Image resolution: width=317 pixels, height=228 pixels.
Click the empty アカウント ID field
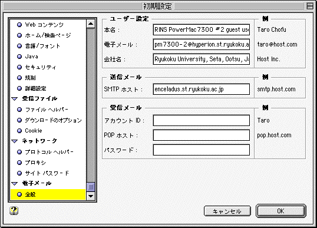point(202,120)
